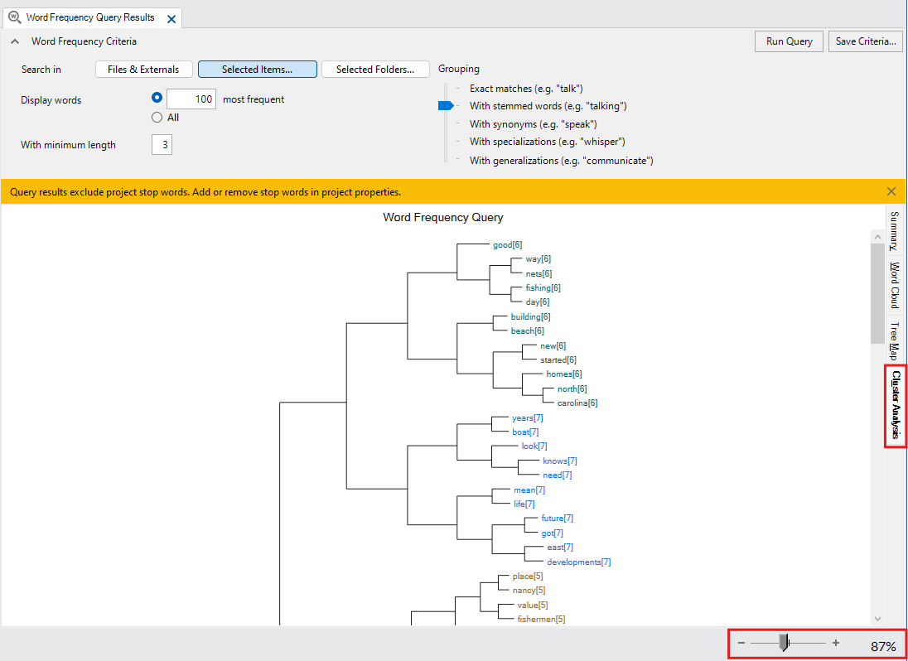Click the word beach[6]
Screen dimensions: 908x661
pos(527,330)
